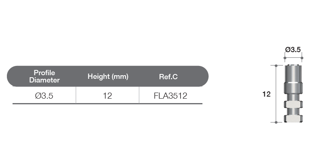Select the Ø3.5 table cell
Image resolution: width=315 pixels, height=152 pixels.
(x=44, y=96)
